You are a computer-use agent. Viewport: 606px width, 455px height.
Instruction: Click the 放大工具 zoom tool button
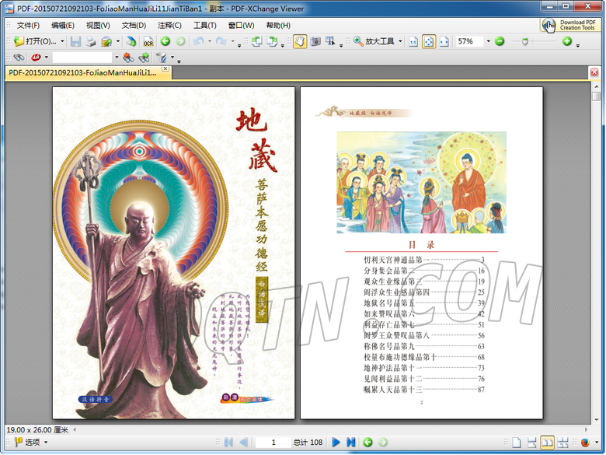378,41
